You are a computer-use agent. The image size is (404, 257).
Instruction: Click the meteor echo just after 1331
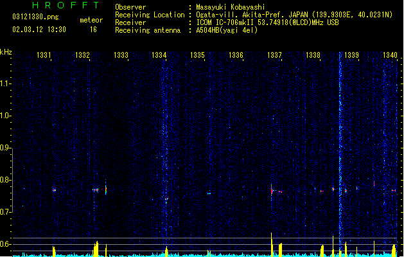click(54, 190)
